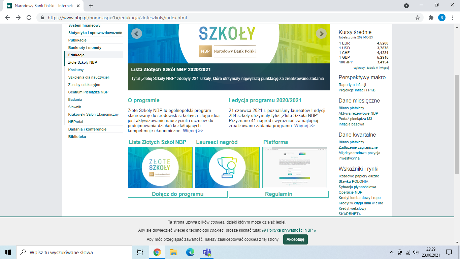Open network status tray icon
The width and height of the screenshot is (460, 259).
[x=408, y=252]
